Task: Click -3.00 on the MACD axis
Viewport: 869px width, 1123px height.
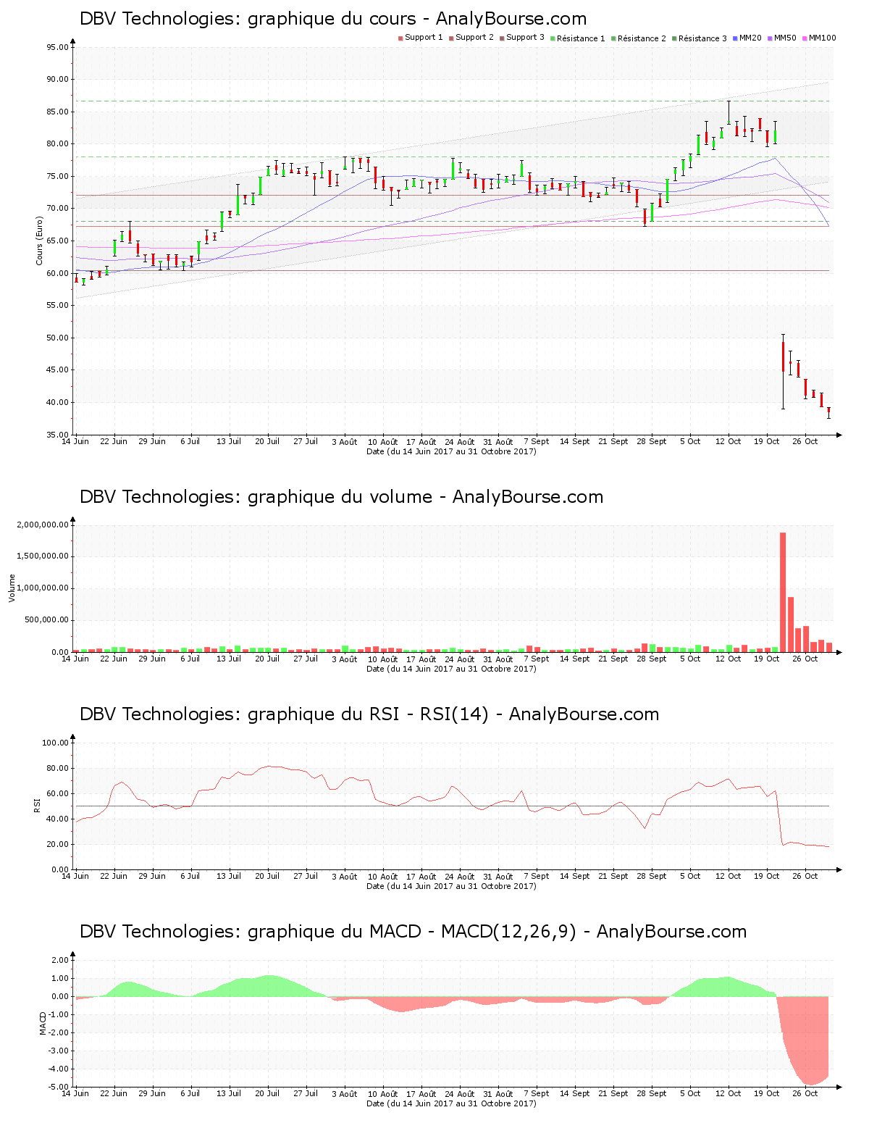Action: click(59, 1051)
